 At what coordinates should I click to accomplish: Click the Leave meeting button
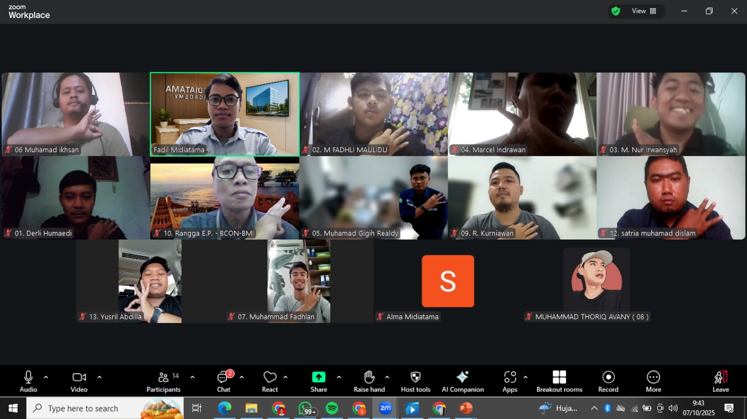point(721,381)
